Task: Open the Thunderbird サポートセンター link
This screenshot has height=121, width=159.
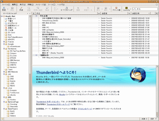Action: click(48, 101)
